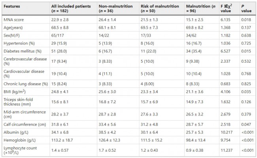
Task: Click the "Features" column header
Action: coord(12,7)
